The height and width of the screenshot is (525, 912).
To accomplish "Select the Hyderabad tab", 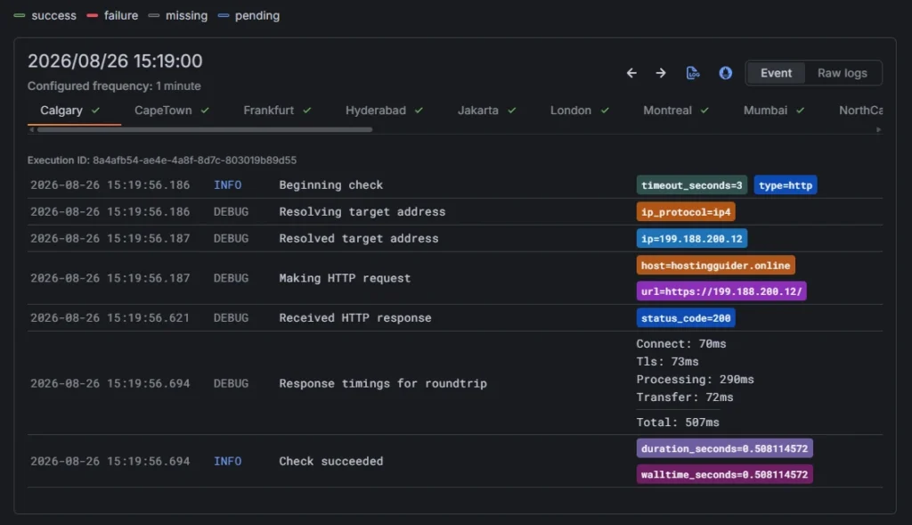I will (384, 110).
